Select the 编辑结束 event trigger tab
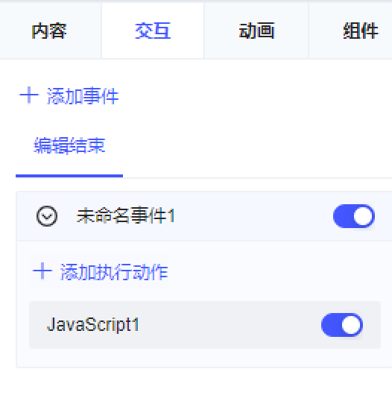This screenshot has width=392, height=398. coord(69,145)
